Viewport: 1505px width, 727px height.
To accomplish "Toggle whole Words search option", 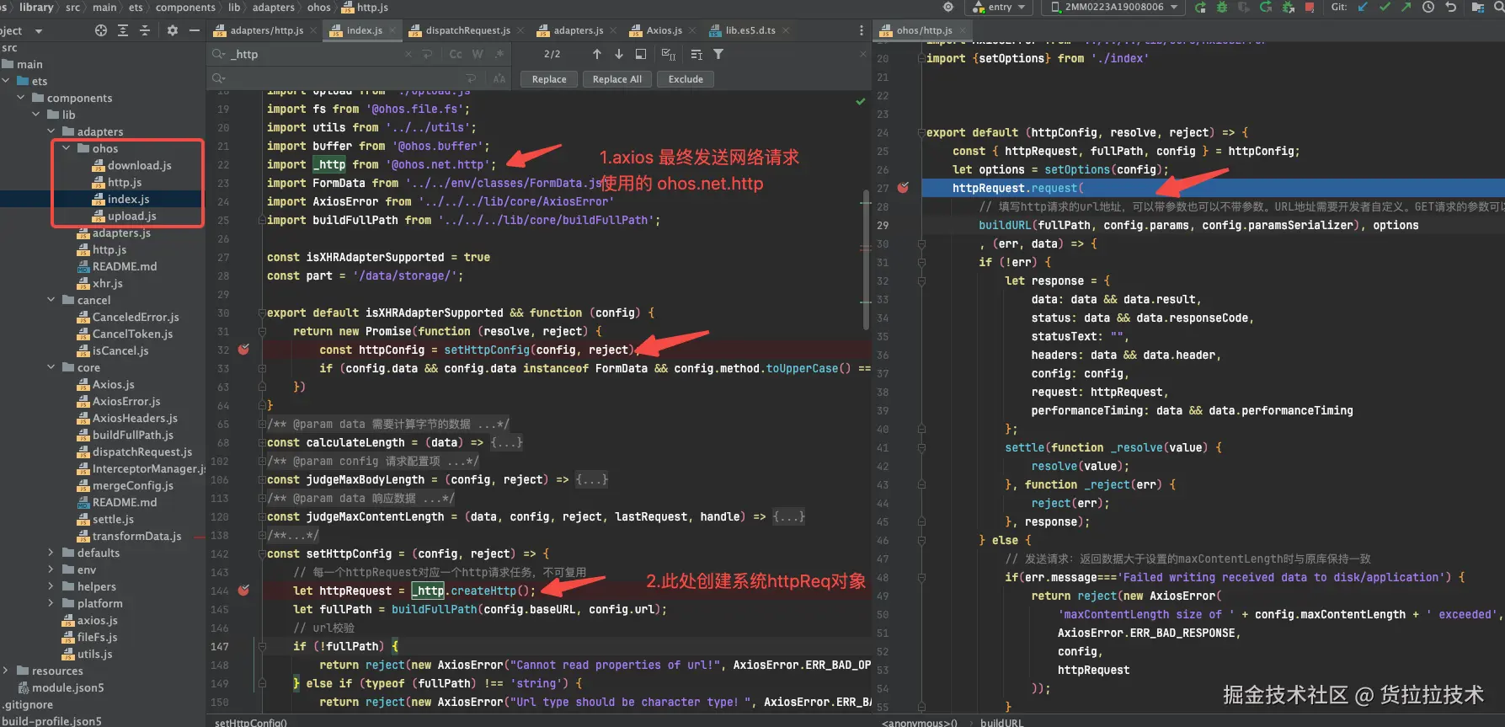I will coord(478,54).
